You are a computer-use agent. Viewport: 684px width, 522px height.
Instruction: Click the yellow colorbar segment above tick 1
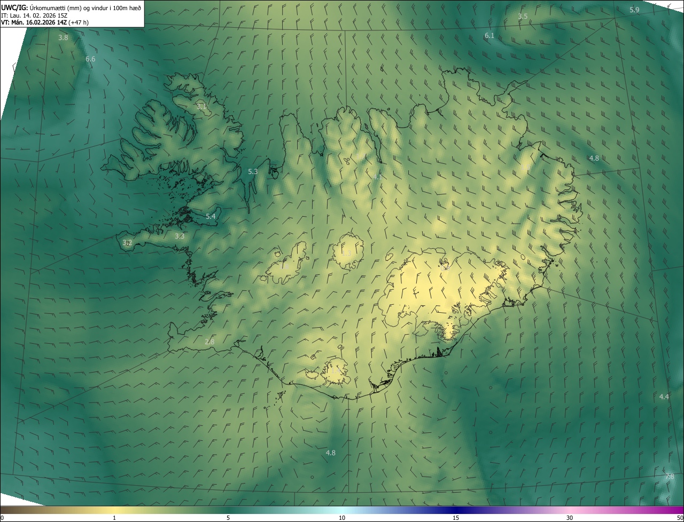[114, 510]
